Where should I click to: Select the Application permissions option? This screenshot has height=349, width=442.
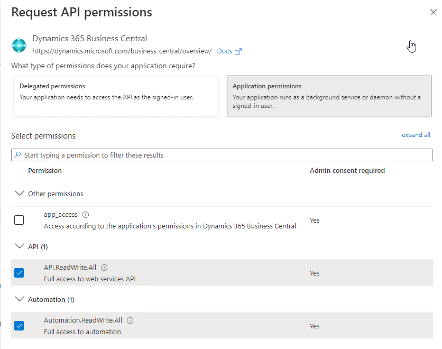(329, 96)
